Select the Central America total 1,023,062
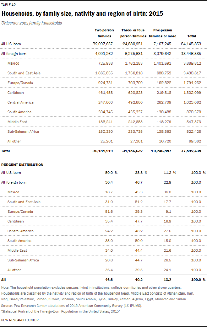Image resolution: width=207 pixels, height=327 pixels. click(192, 102)
